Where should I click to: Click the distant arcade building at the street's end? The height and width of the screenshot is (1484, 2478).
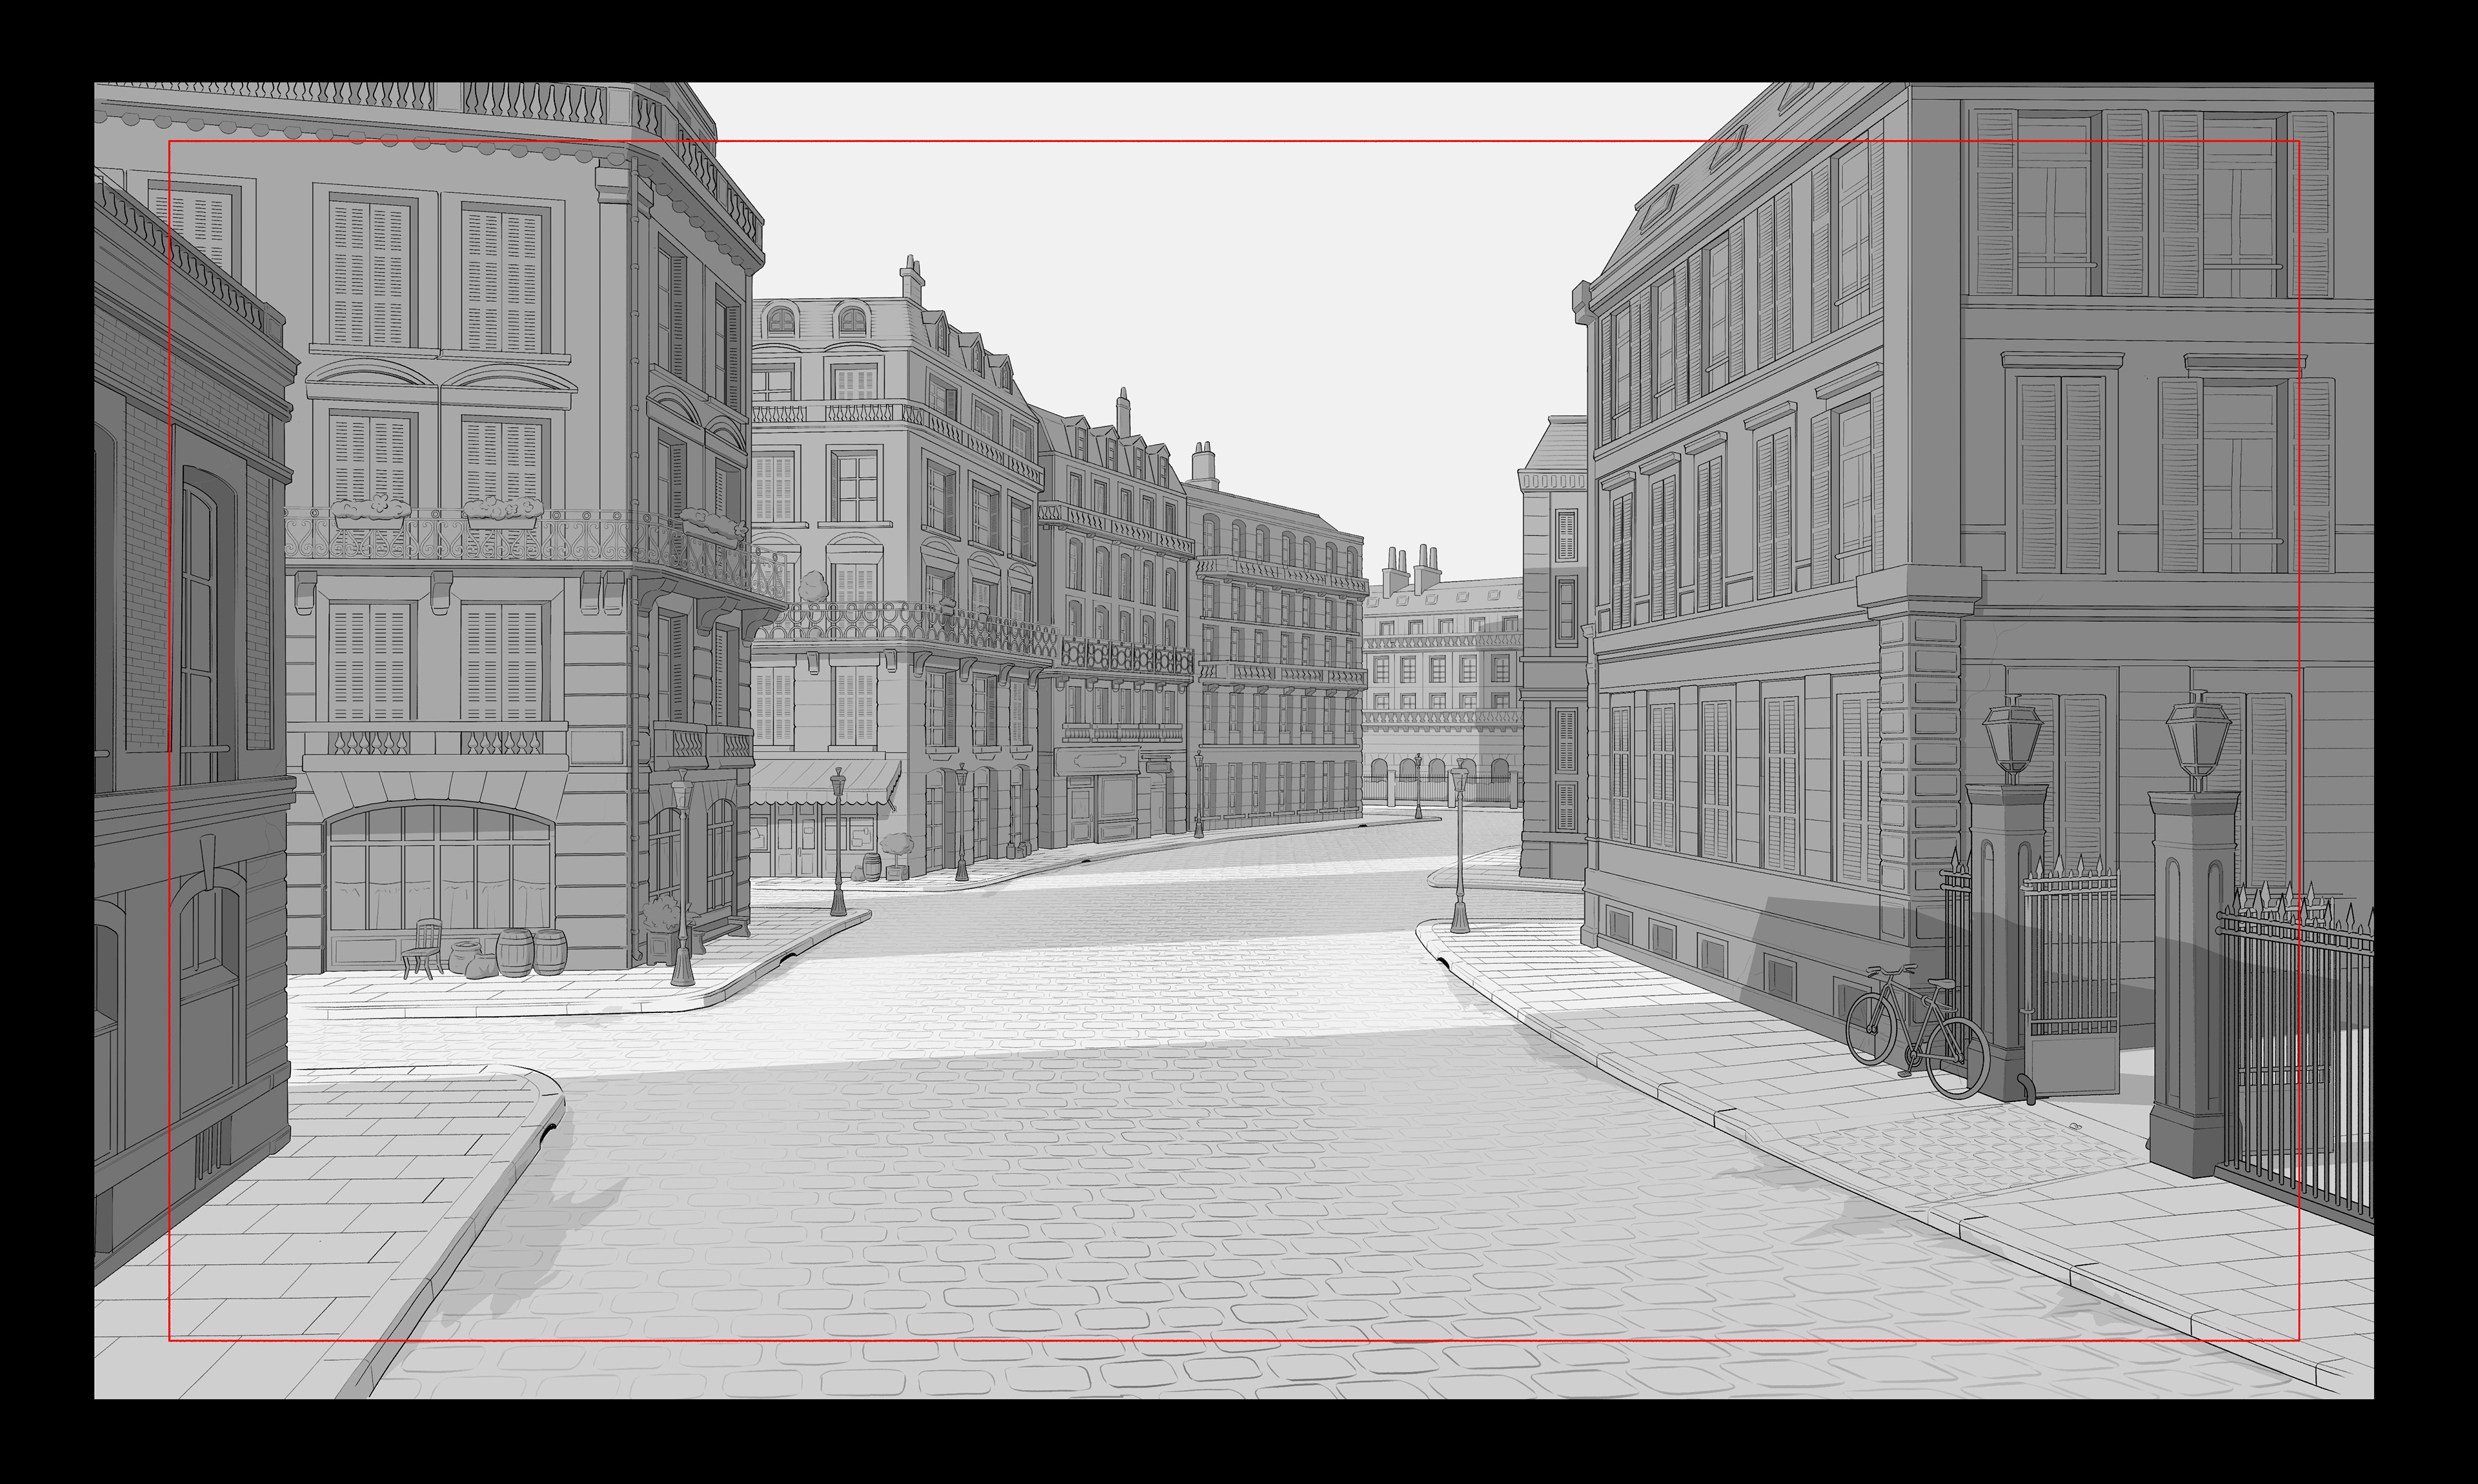click(1440, 690)
